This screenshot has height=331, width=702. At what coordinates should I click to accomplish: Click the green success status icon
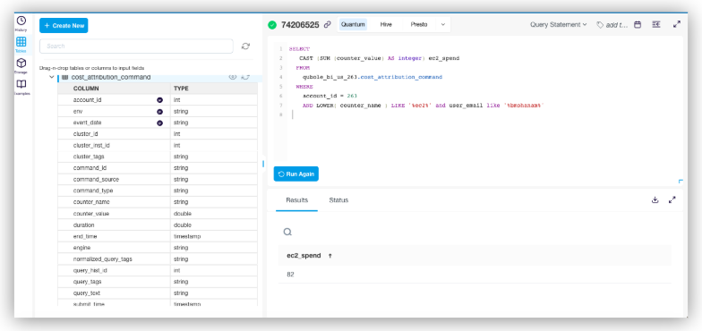tap(272, 25)
